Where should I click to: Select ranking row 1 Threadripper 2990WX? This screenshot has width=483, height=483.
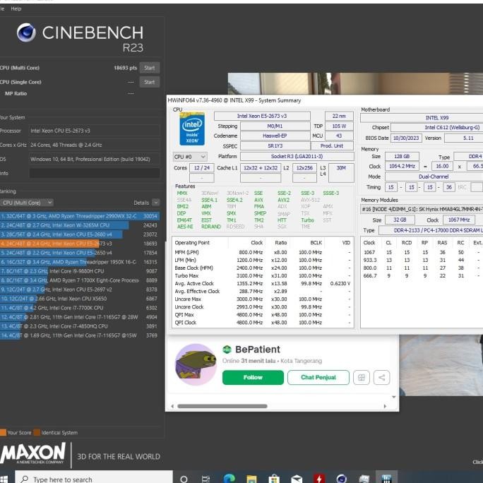(x=80, y=216)
